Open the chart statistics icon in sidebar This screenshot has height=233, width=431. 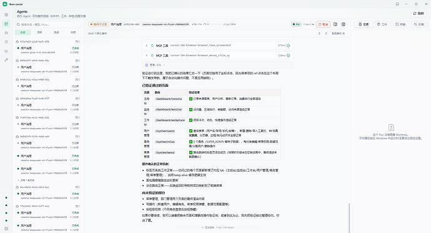tap(6, 51)
